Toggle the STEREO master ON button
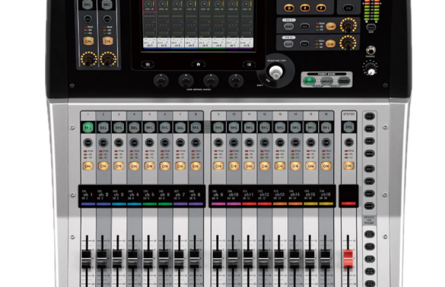The width and height of the screenshot is (445, 287). 348,166
